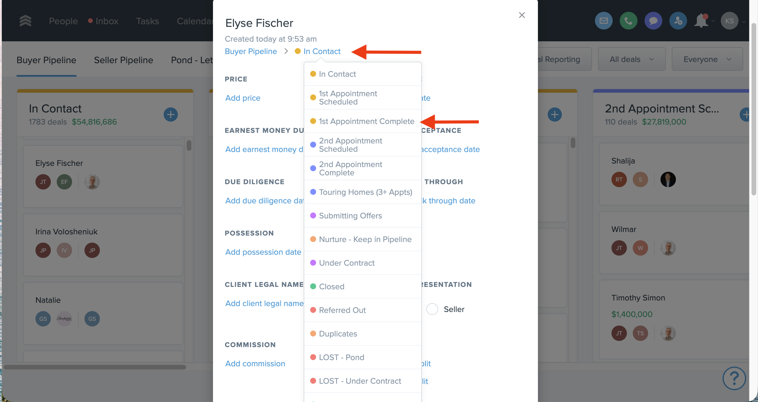
Task: Click the Add commission link
Action: tap(255, 364)
